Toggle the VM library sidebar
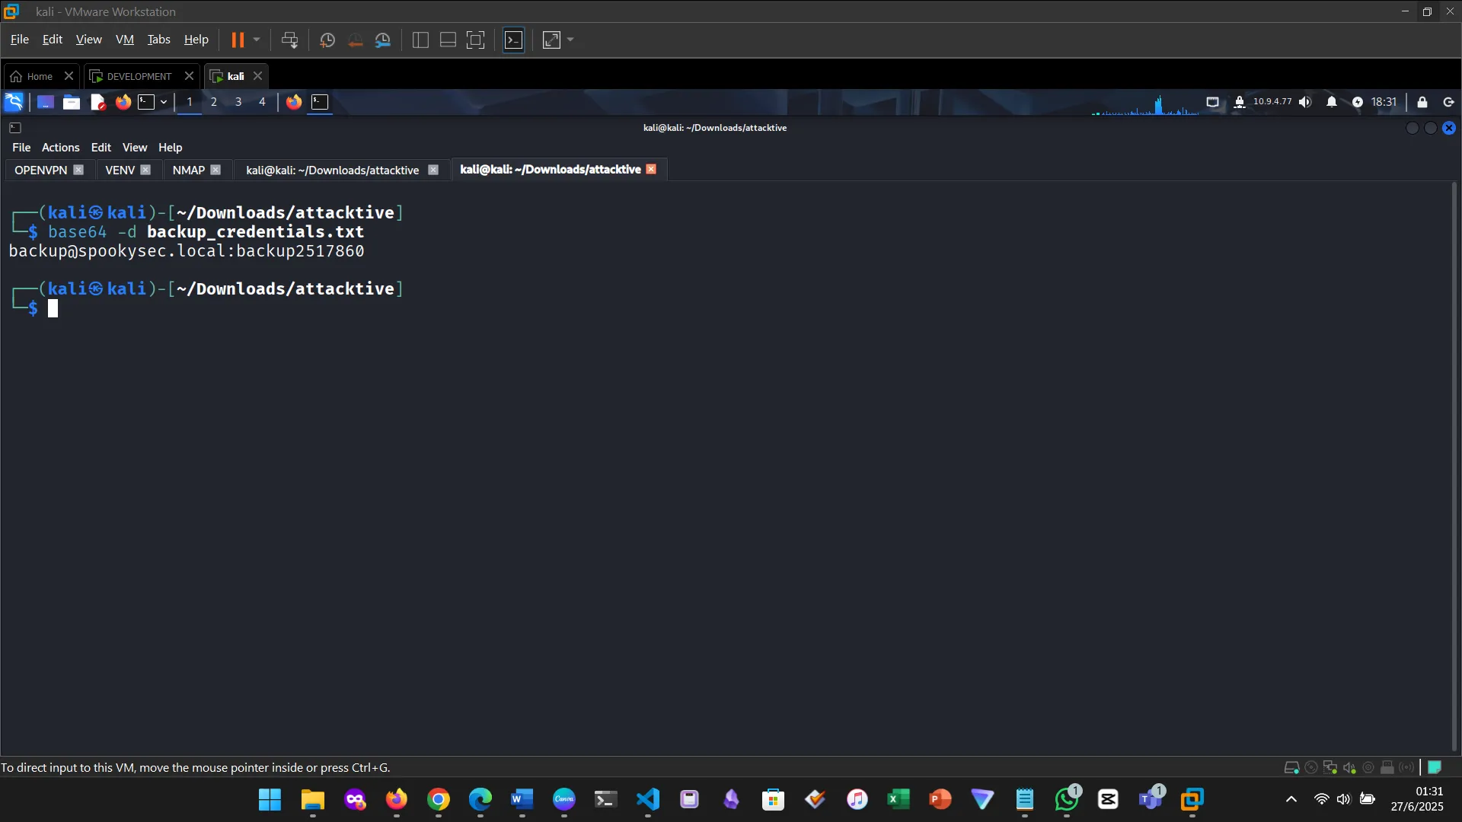The image size is (1462, 822). (x=420, y=40)
